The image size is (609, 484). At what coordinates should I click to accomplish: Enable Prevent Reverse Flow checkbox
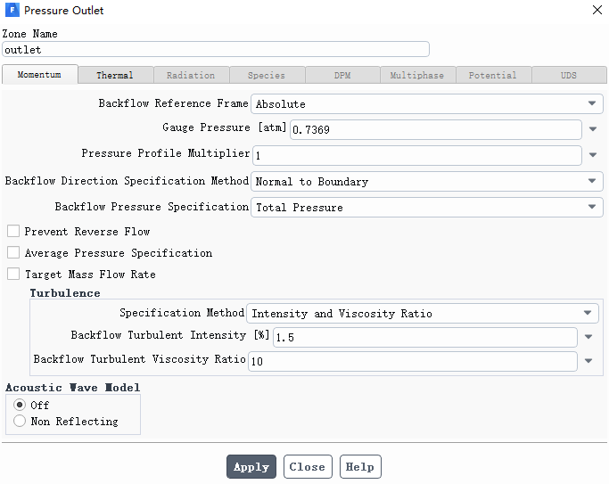click(13, 232)
